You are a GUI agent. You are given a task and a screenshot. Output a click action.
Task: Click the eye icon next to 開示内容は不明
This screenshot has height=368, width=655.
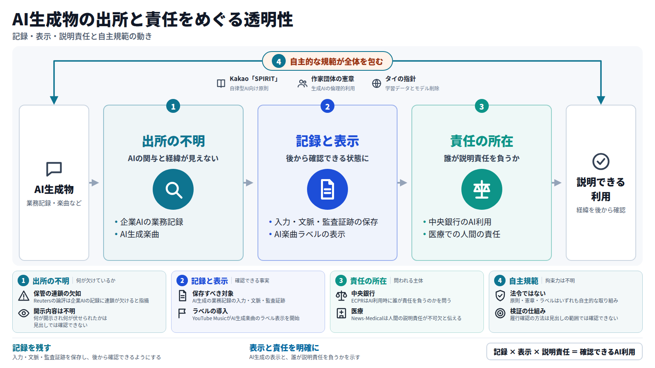(24, 313)
